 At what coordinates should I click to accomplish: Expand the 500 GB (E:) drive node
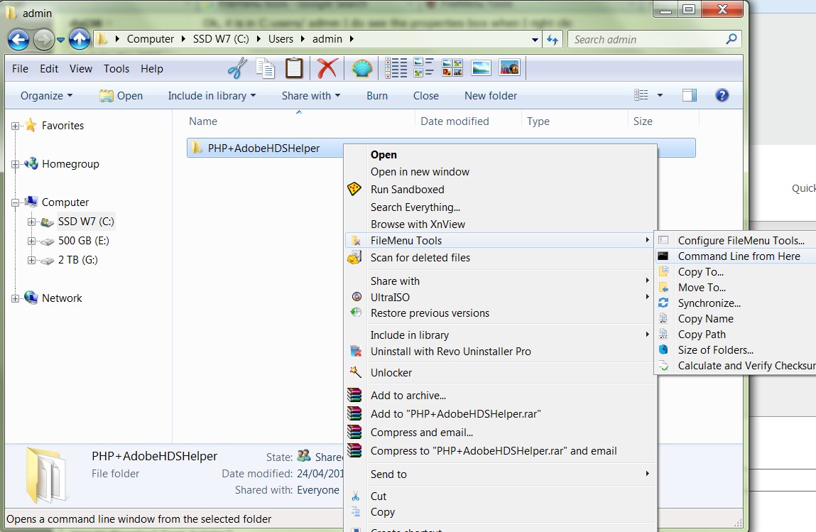point(32,241)
